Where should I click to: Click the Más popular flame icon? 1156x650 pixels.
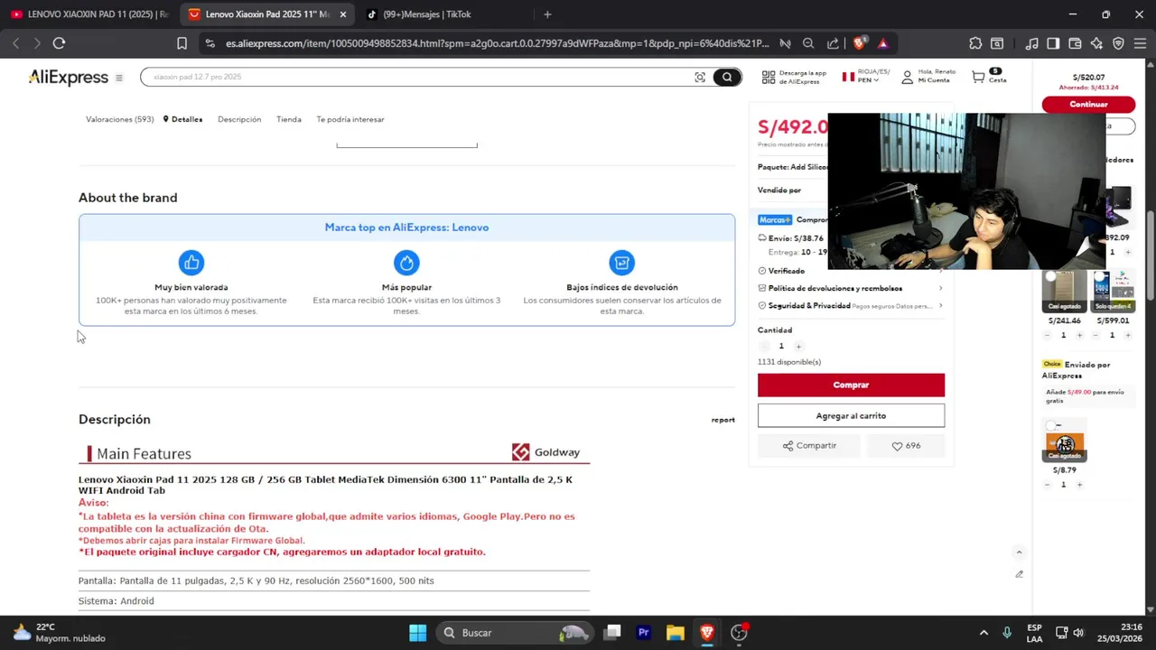tap(406, 263)
